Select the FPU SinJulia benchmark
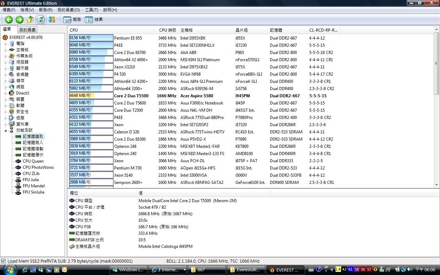Screen dimensions: 440x275 [33, 192]
